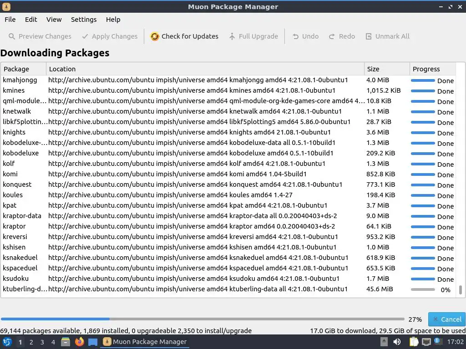466x349 pixels.
Task: Open the Help menu
Action: [113, 20]
